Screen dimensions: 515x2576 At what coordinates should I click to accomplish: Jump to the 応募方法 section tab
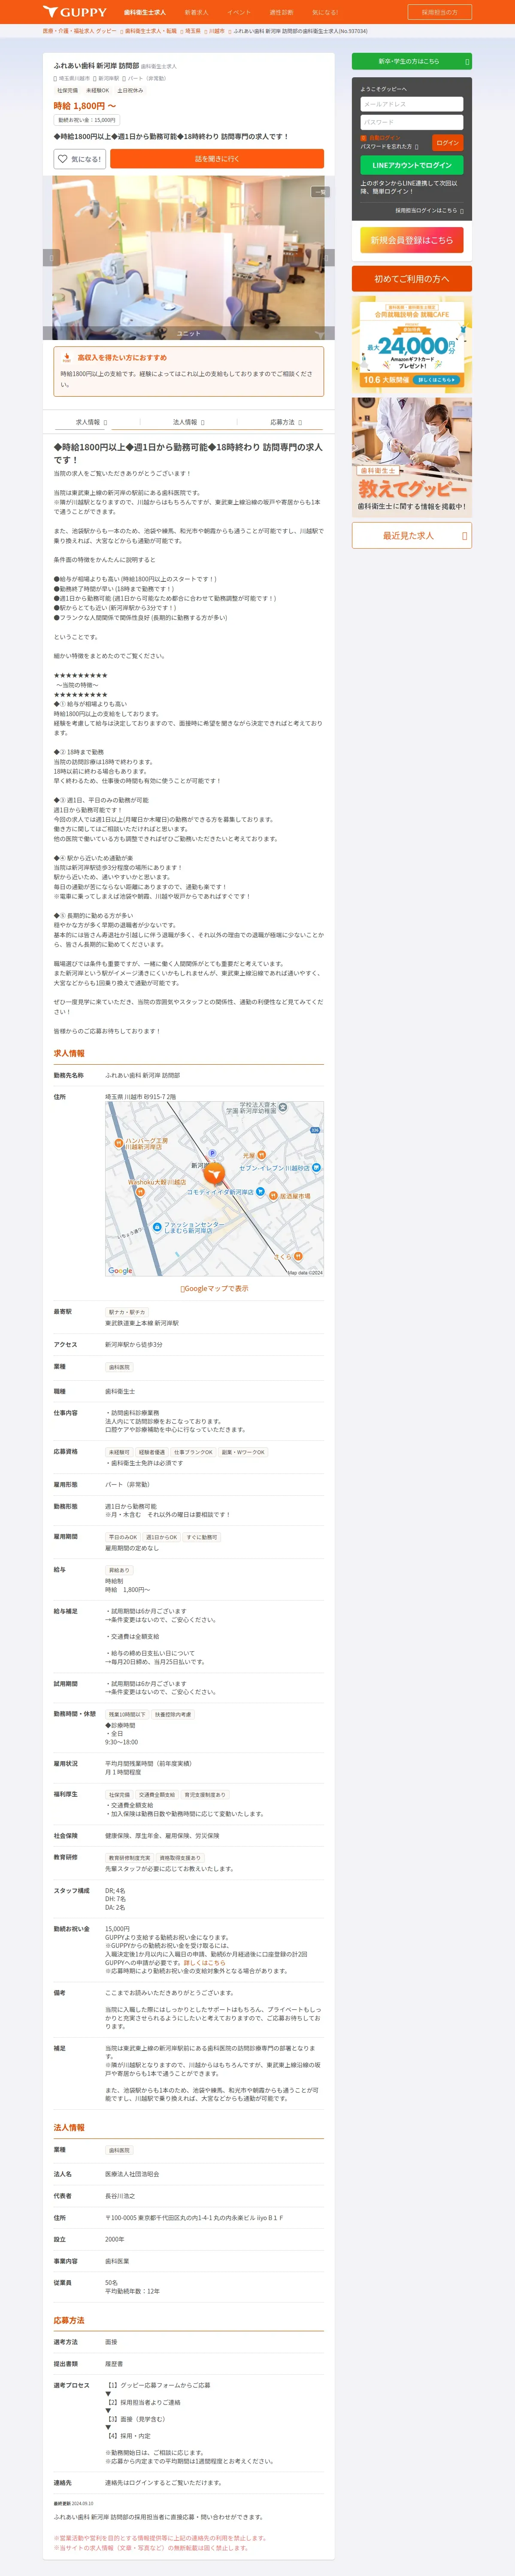(x=285, y=422)
